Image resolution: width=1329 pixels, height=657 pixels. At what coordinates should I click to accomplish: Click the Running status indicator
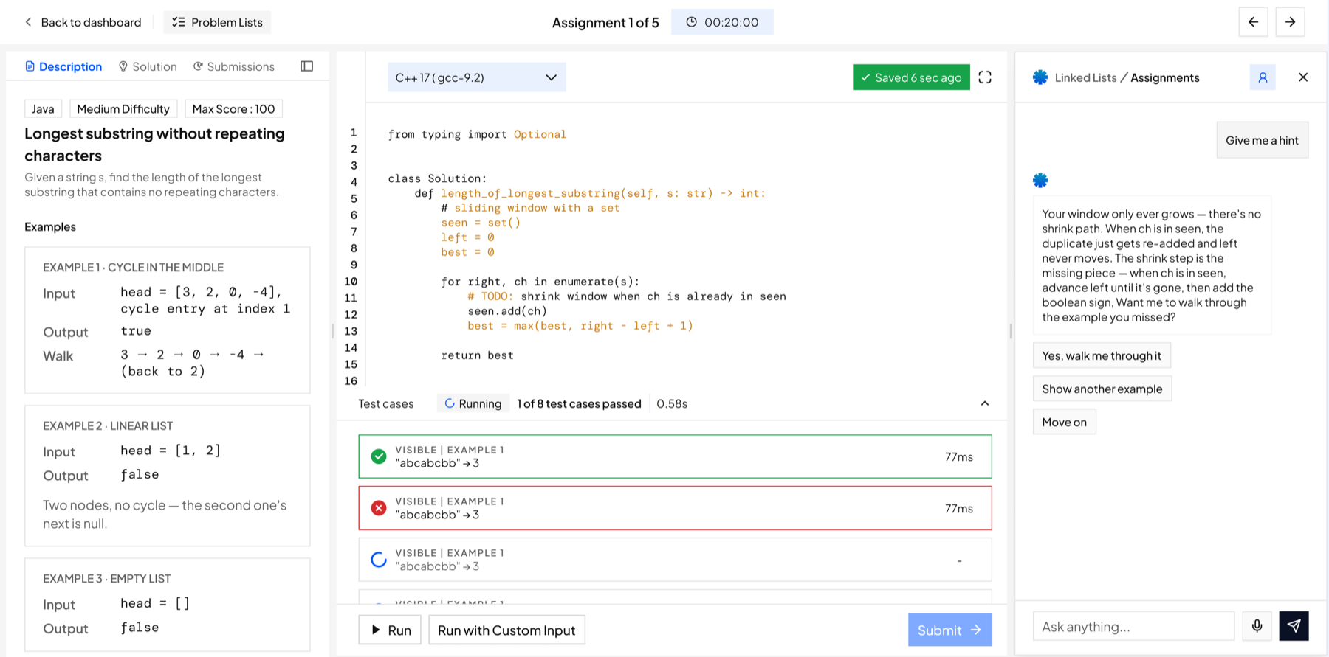pos(473,403)
